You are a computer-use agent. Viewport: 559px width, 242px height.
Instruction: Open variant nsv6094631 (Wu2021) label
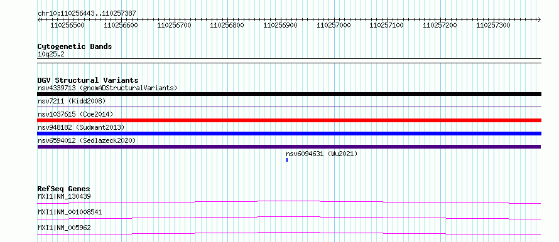322,154
